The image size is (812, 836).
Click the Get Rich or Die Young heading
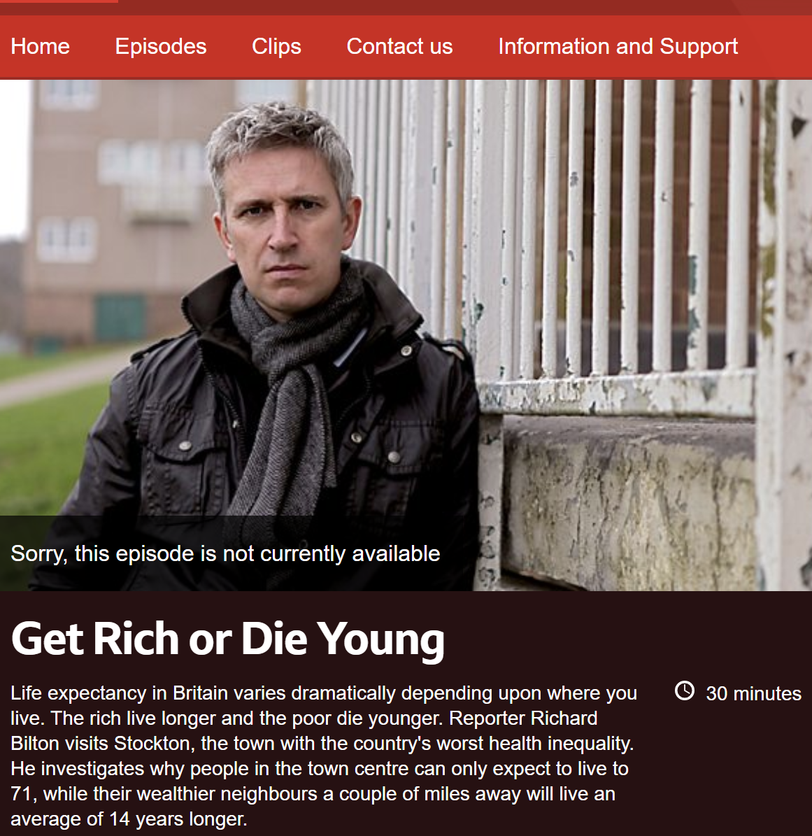pos(228,639)
